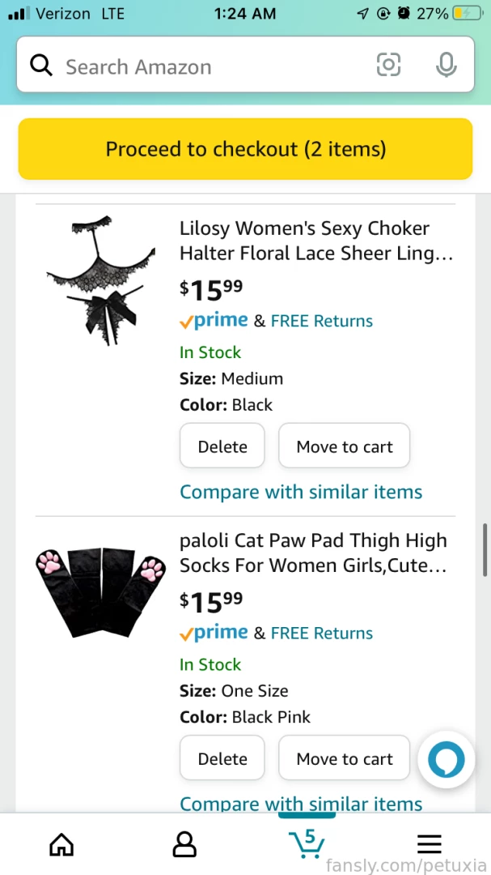
Task: Tap the cat paw socks thumbnail
Action: pyautogui.click(x=101, y=592)
